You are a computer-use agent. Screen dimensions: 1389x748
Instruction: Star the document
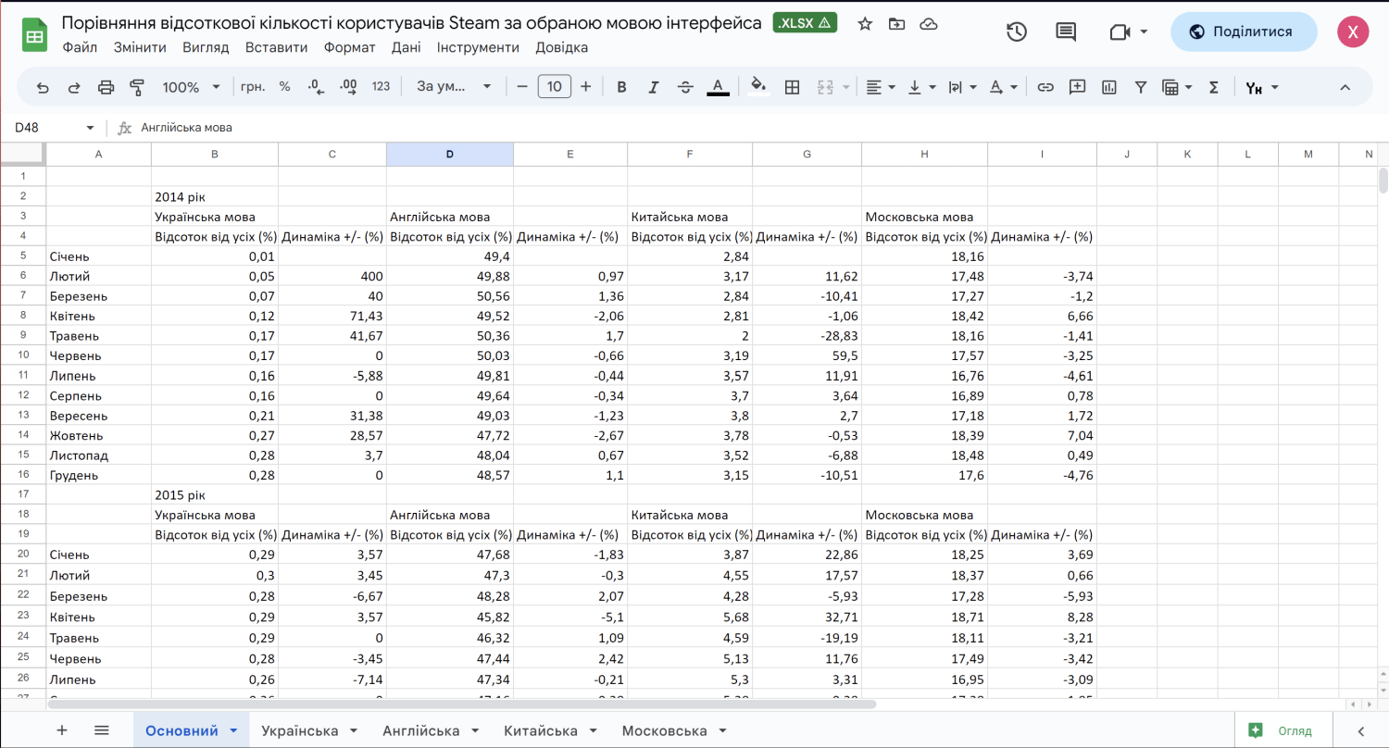(x=865, y=24)
